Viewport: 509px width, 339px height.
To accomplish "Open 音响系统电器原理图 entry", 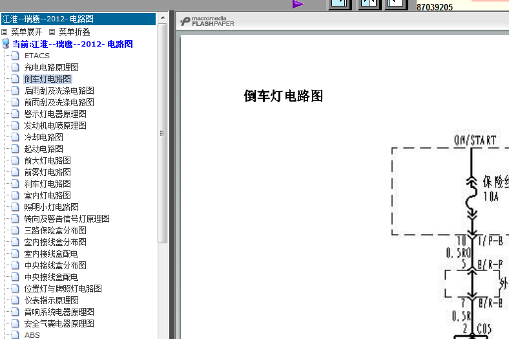I will point(59,312).
